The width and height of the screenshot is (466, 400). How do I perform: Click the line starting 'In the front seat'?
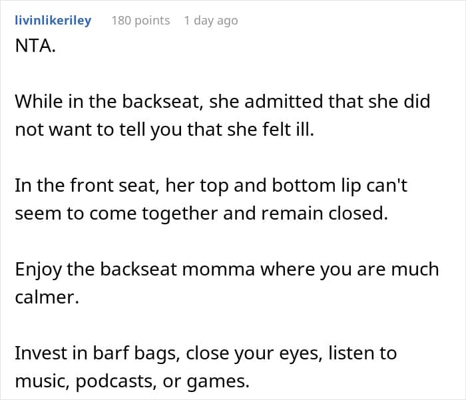click(211, 185)
